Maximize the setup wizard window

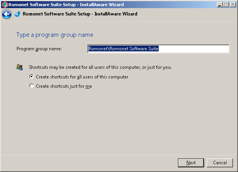point(226,5)
